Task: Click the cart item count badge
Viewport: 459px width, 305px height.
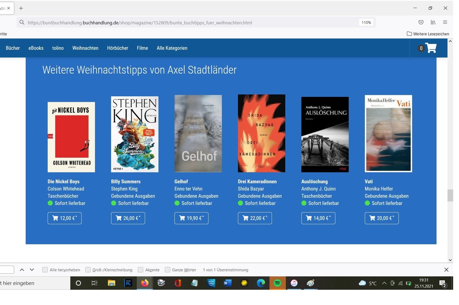Action: [x=421, y=48]
